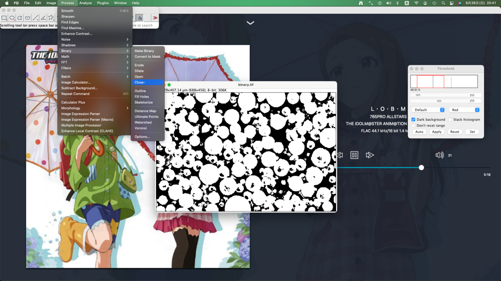Screen dimensions: 501x281
Task: Click the Set button in Threshold
Action: 472,132
